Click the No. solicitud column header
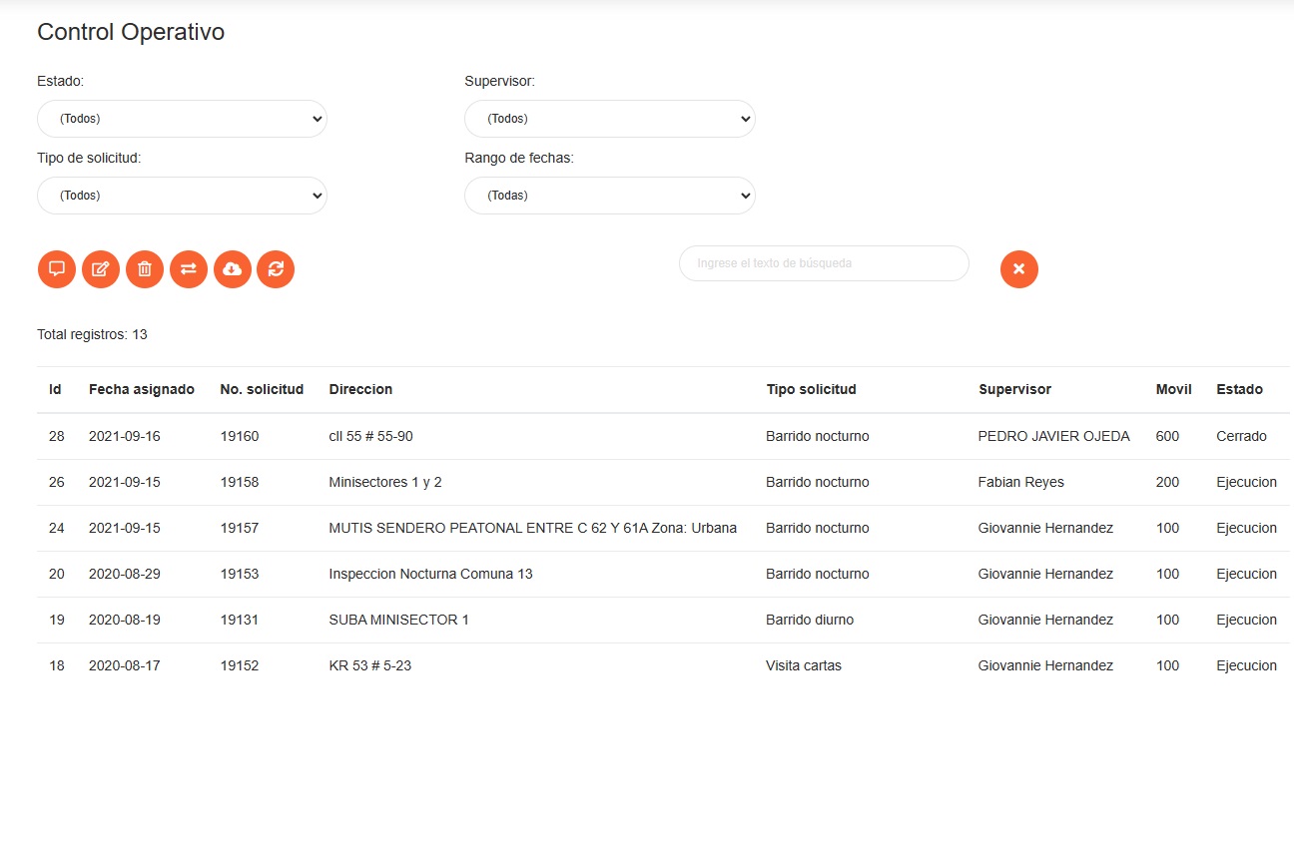The image size is (1296, 845). tap(262, 389)
